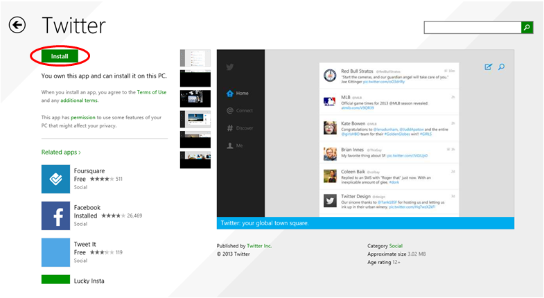Click the Twitter bird logo in preview

229,67
